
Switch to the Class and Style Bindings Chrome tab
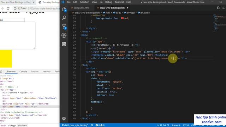pos(16,2)
